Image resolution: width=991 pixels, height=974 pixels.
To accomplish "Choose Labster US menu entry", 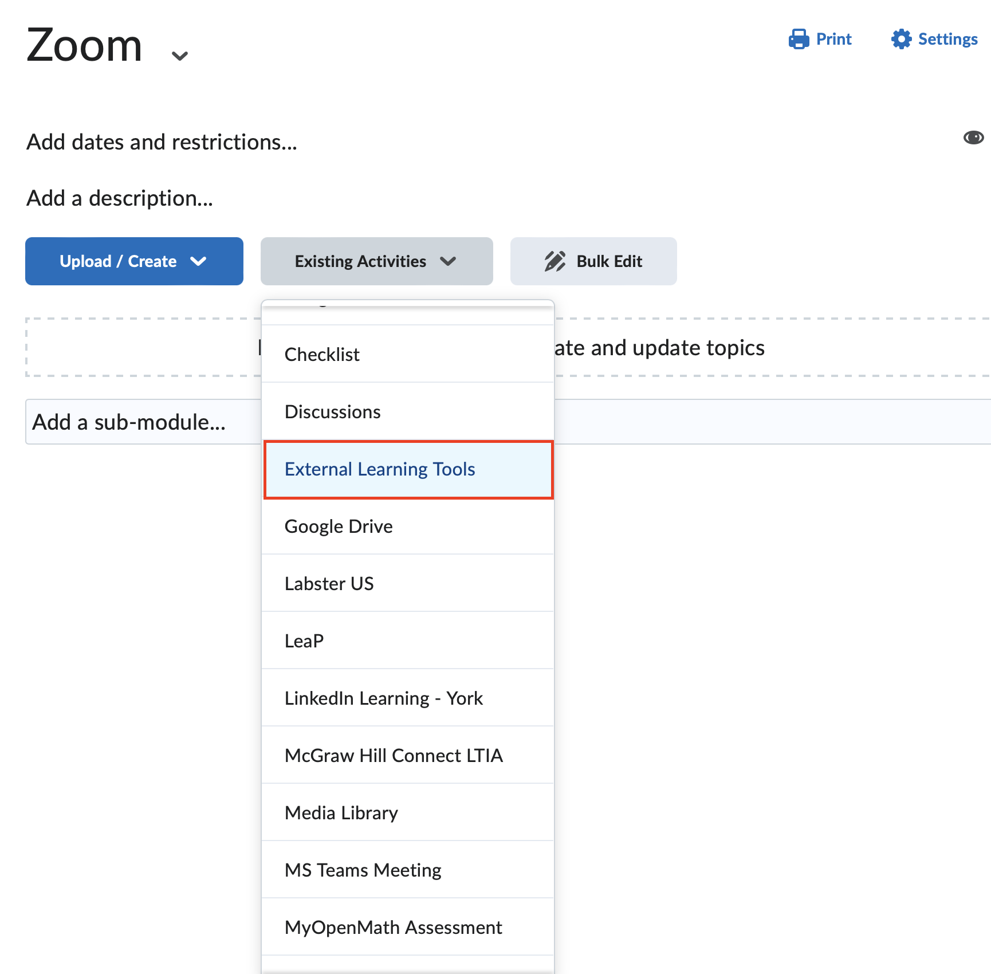I will [408, 583].
